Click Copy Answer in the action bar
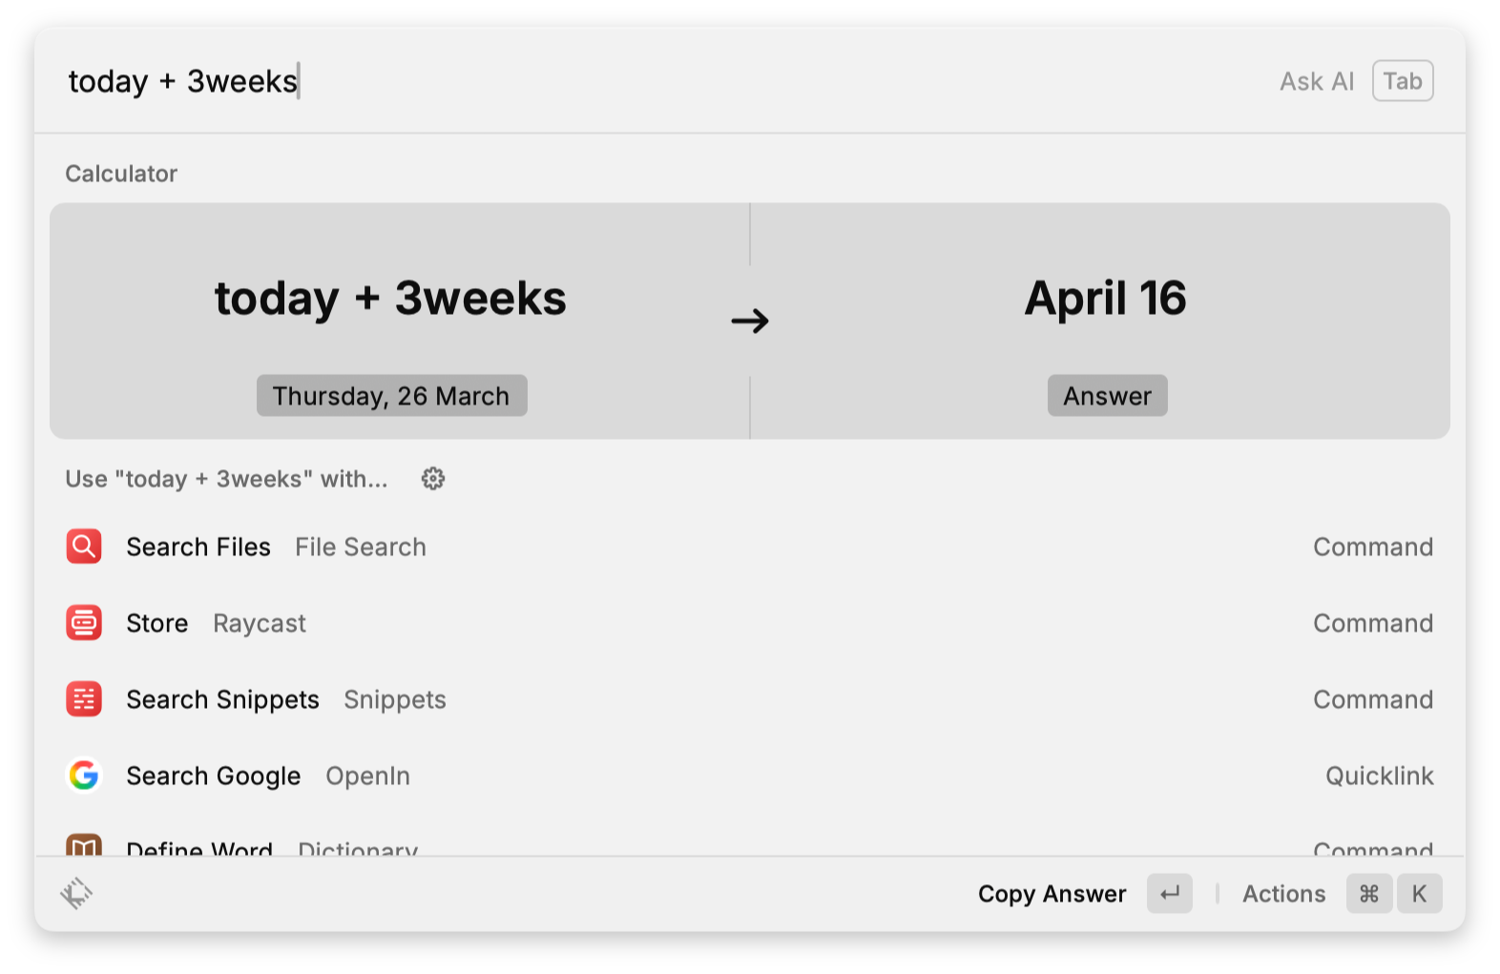 [x=1052, y=894]
